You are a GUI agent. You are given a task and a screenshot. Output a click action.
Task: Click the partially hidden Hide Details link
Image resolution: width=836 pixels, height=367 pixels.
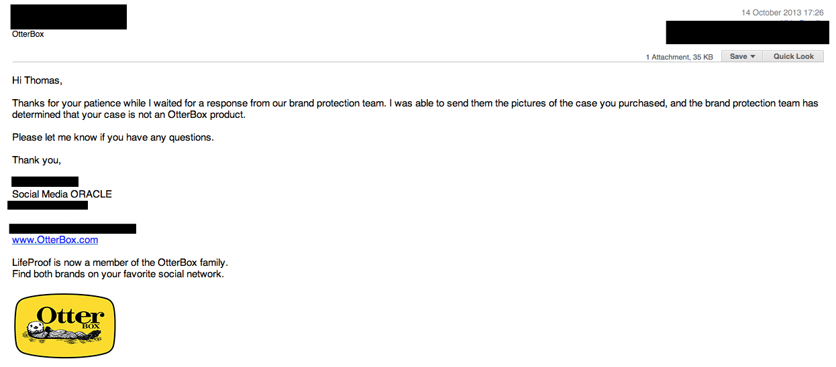point(802,21)
